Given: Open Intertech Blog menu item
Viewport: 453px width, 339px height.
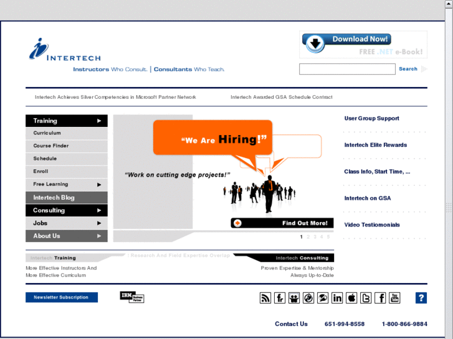Looking at the screenshot, I should pos(67,198).
